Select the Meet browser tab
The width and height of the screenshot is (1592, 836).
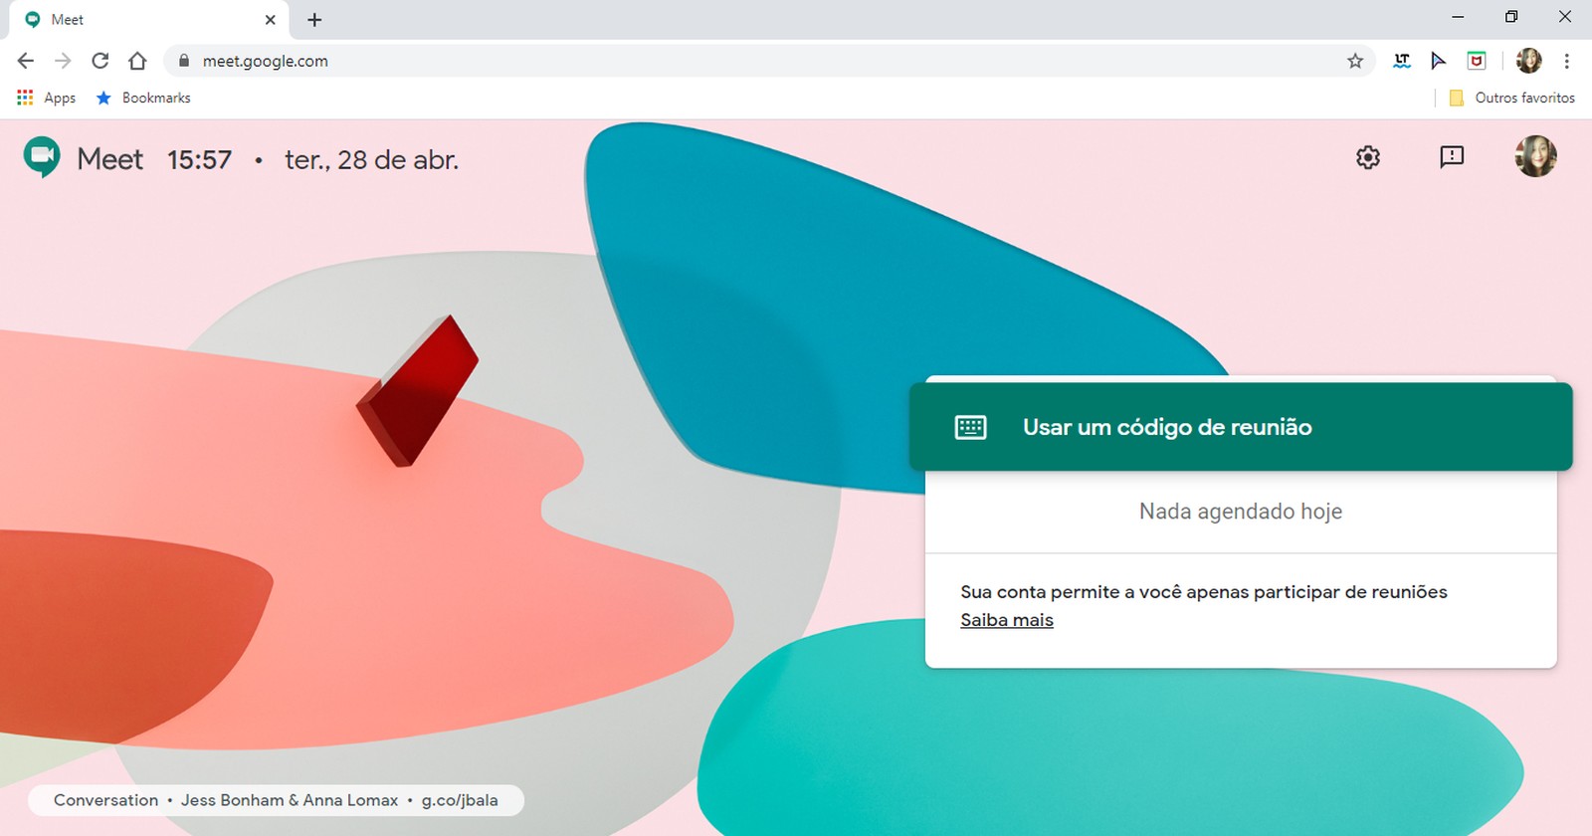tap(149, 20)
